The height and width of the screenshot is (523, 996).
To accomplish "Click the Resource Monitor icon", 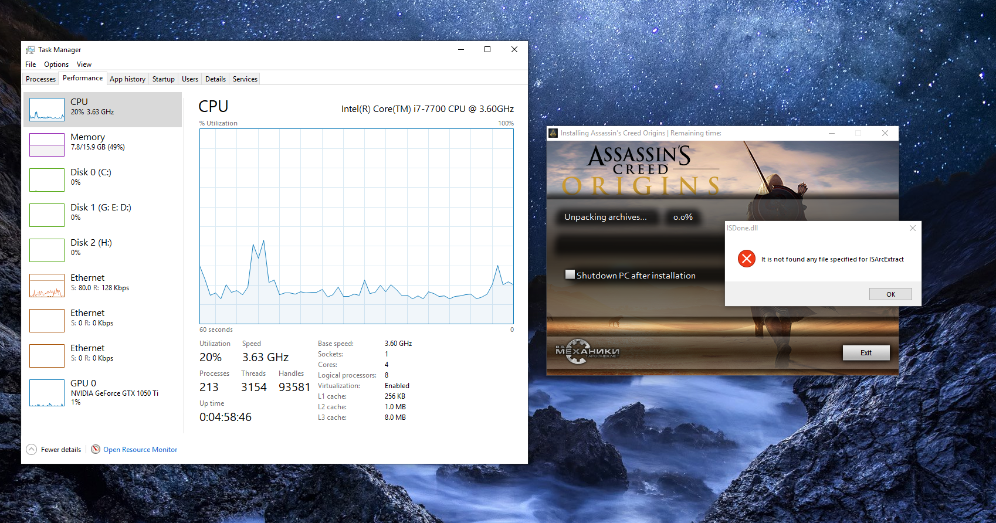I will pyautogui.click(x=96, y=449).
